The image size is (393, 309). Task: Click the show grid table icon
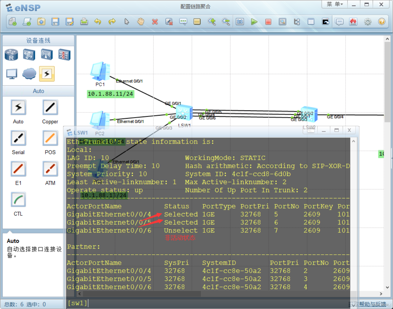click(x=311, y=22)
